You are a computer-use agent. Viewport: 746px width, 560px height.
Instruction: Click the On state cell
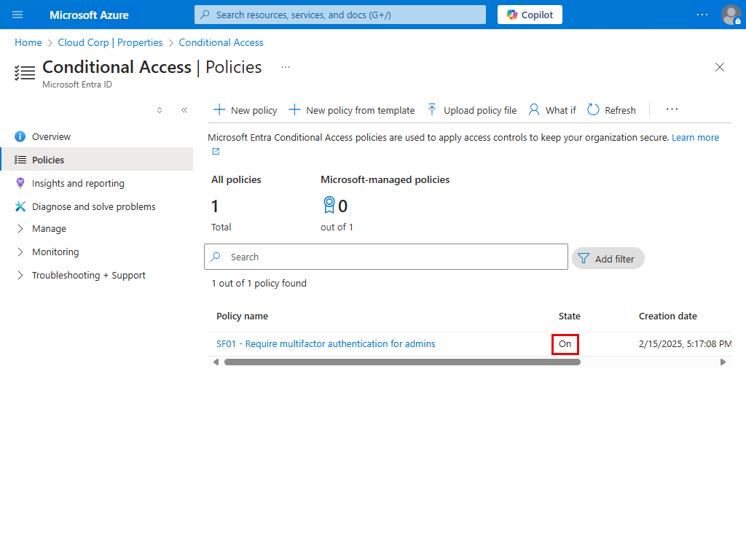(565, 344)
